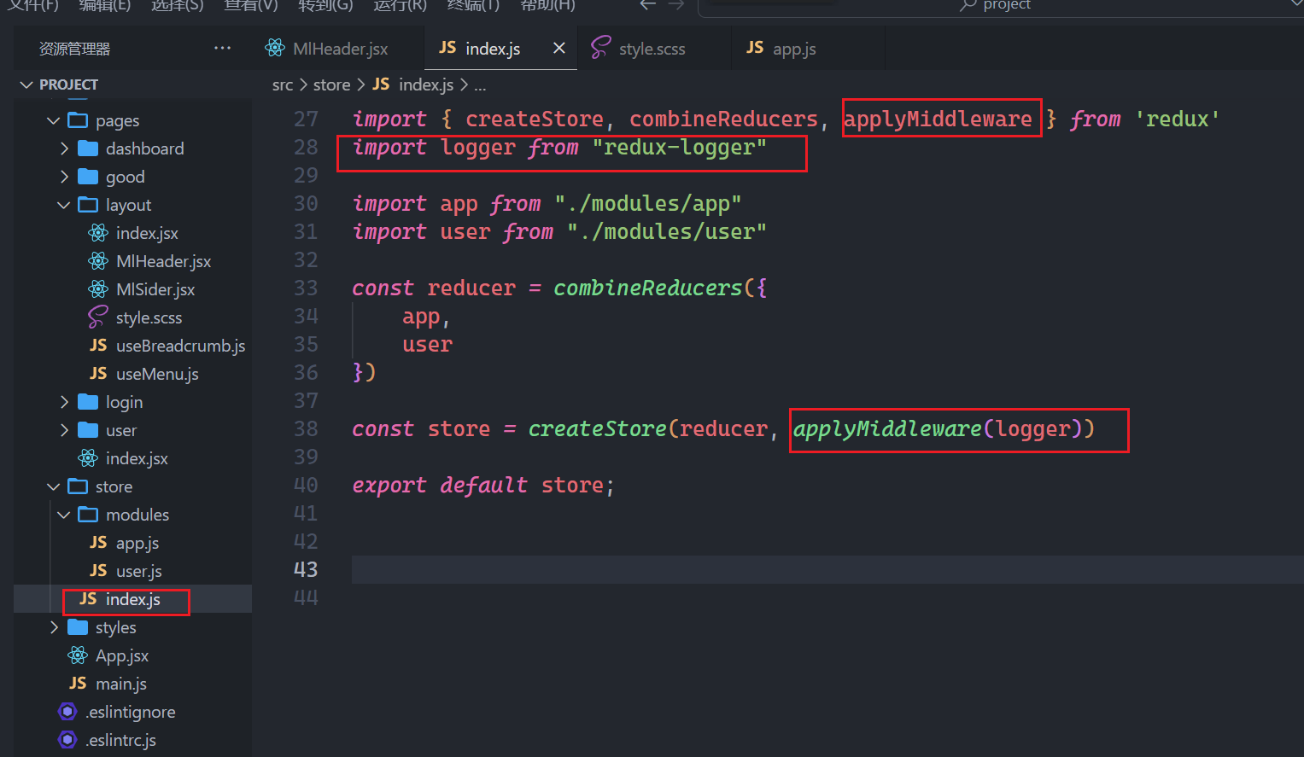Collapse the layout folder chevron

[63, 205]
